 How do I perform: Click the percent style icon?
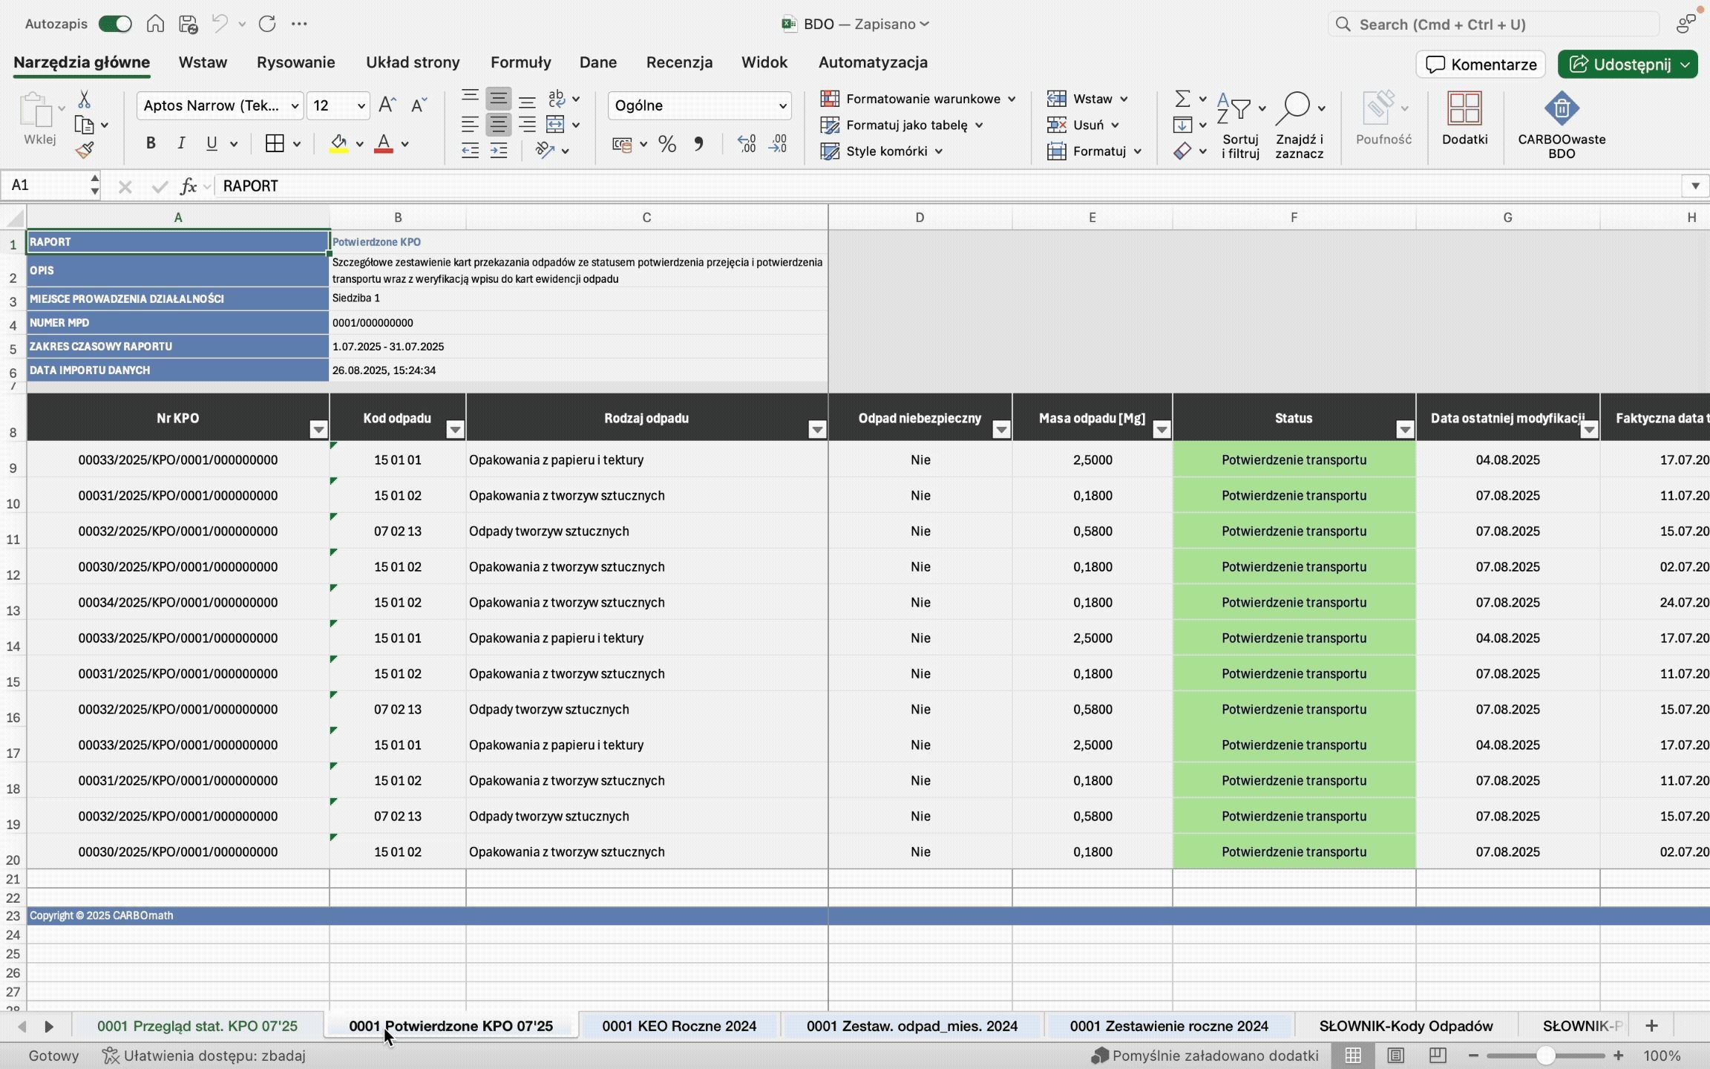[x=666, y=144]
